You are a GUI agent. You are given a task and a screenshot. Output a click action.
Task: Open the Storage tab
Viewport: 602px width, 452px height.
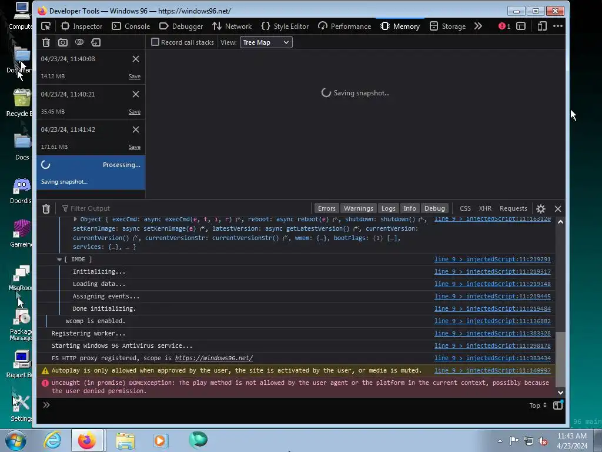coord(447,26)
